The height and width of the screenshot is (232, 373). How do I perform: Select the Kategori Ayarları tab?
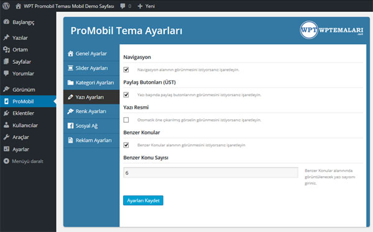[x=91, y=83]
